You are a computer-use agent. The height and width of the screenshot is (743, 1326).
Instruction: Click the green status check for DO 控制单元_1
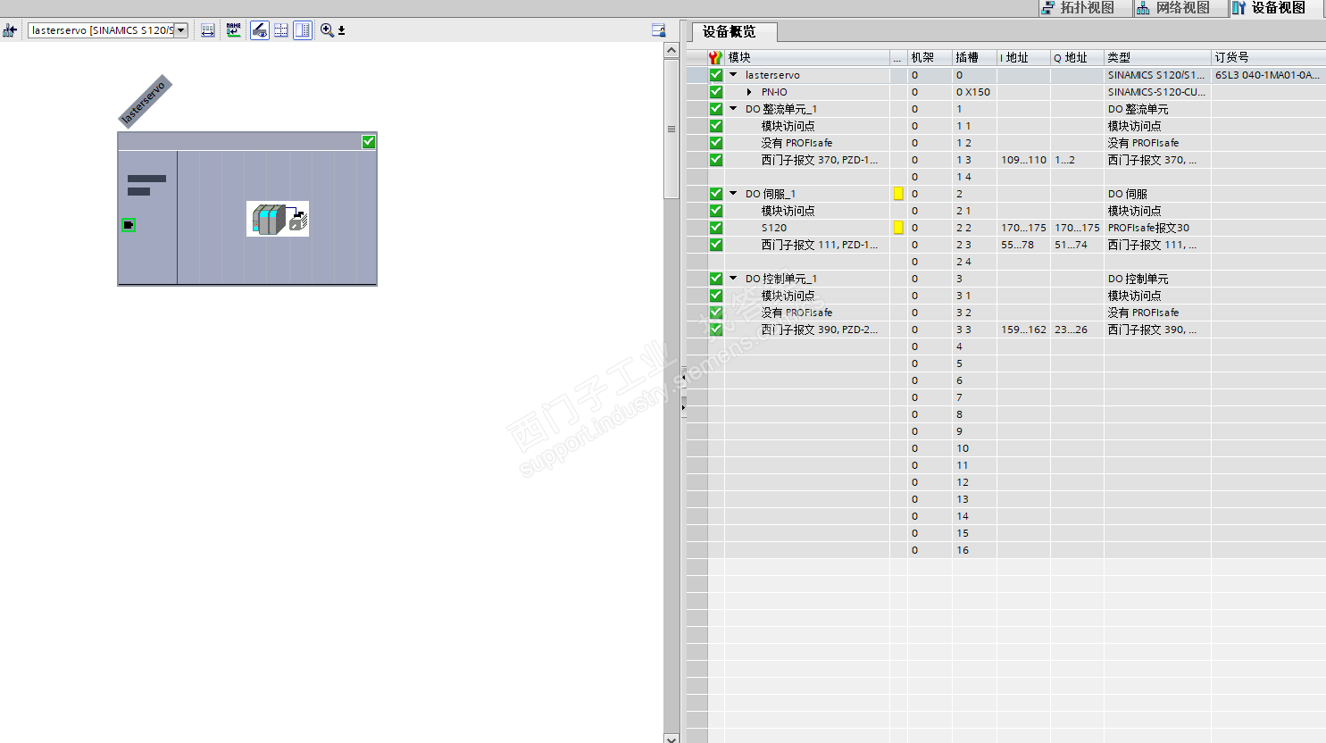click(716, 279)
